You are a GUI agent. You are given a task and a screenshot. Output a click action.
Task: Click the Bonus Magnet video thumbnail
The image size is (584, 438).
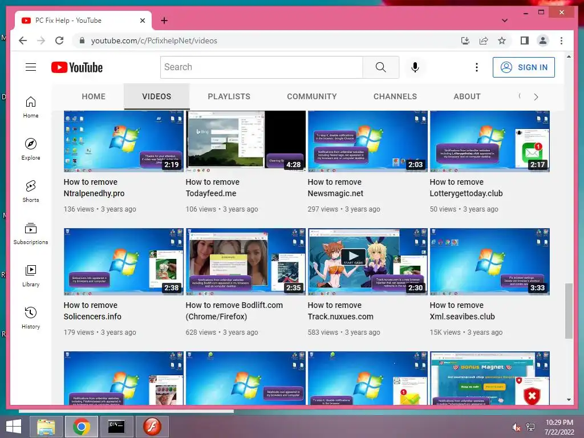(x=490, y=378)
